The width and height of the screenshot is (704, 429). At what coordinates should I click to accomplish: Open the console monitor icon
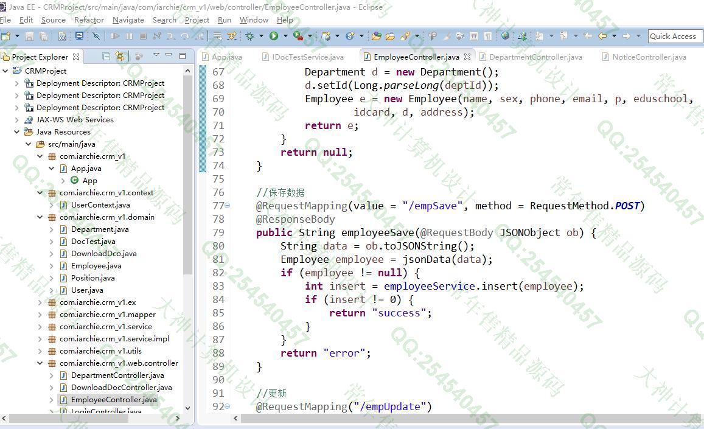click(80, 36)
